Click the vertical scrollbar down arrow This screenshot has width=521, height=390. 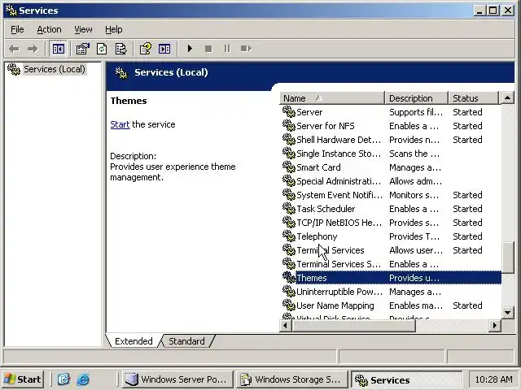click(x=508, y=312)
